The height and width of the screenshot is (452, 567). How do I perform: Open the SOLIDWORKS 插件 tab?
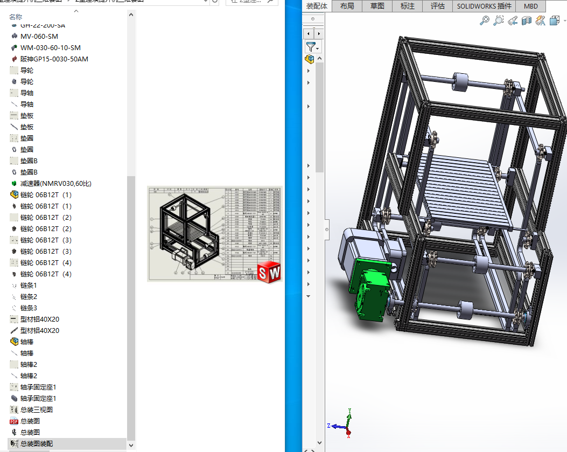point(484,6)
